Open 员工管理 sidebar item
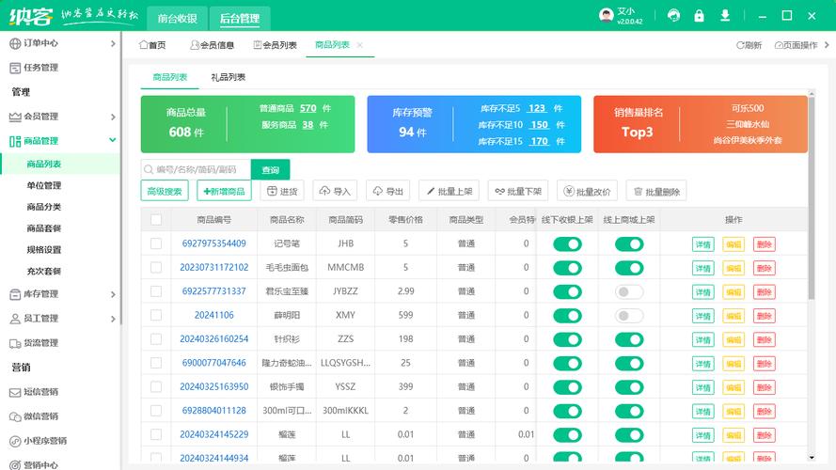Image resolution: width=836 pixels, height=470 pixels. pyautogui.click(x=60, y=319)
